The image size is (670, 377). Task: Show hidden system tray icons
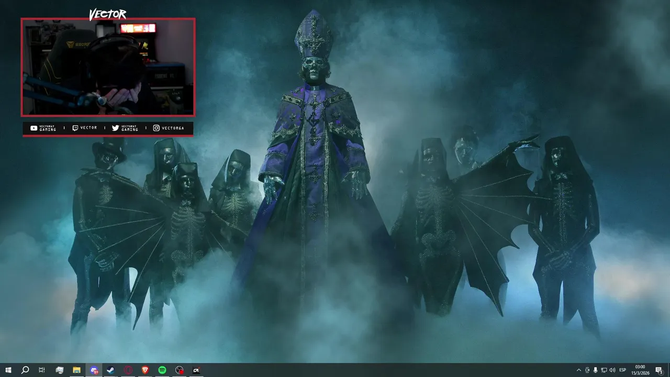(578, 370)
